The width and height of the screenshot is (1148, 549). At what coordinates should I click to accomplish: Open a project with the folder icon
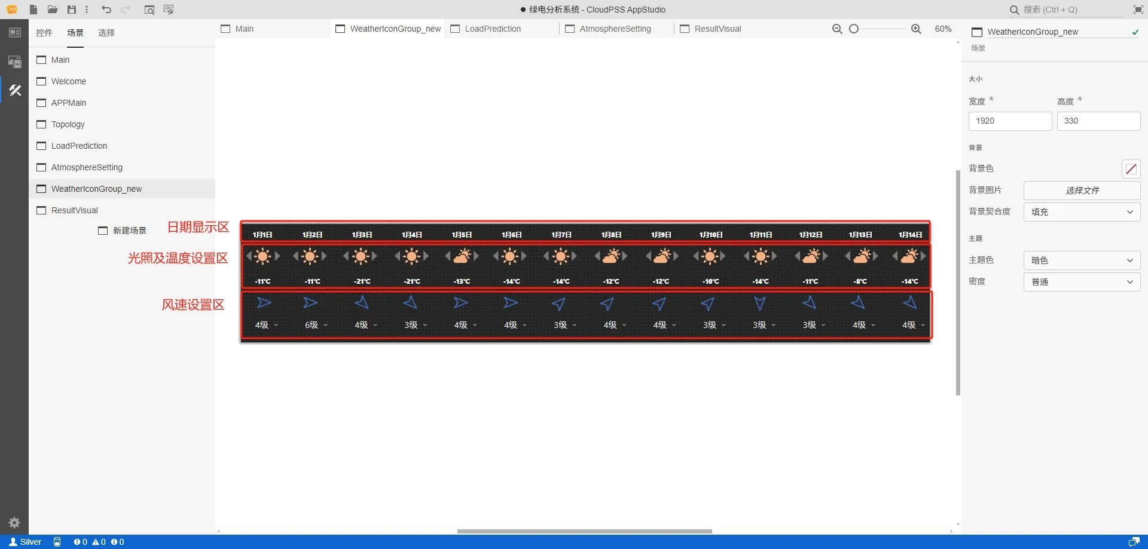point(53,10)
